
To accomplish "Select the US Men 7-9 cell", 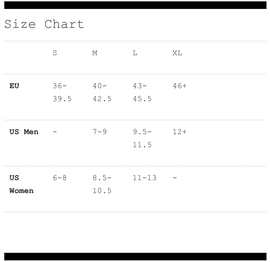I will pyautogui.click(x=100, y=132).
